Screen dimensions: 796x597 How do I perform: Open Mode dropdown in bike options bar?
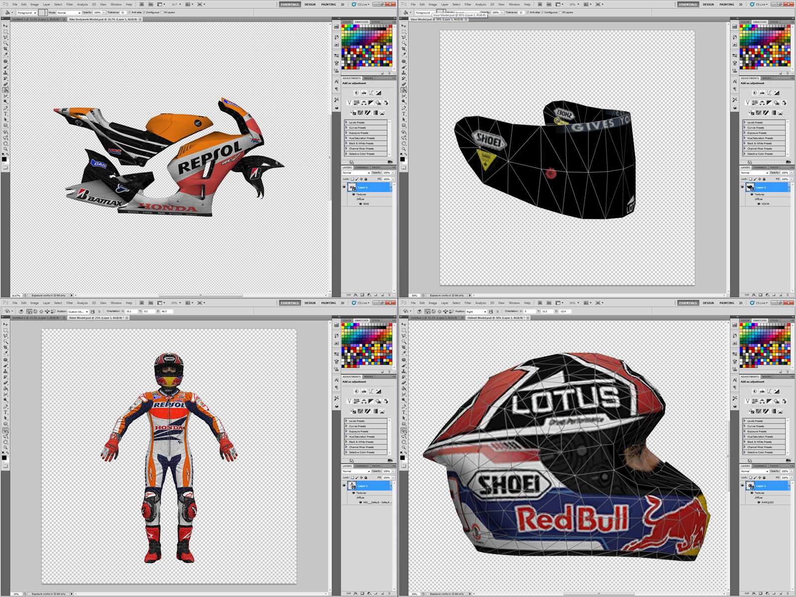point(69,12)
